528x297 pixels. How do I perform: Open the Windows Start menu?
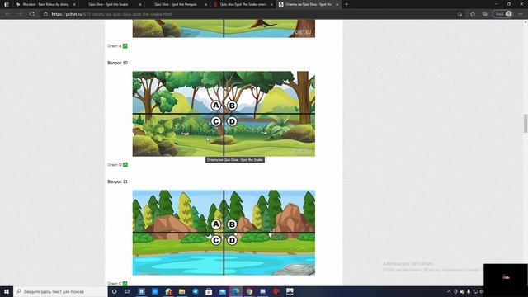(7, 291)
